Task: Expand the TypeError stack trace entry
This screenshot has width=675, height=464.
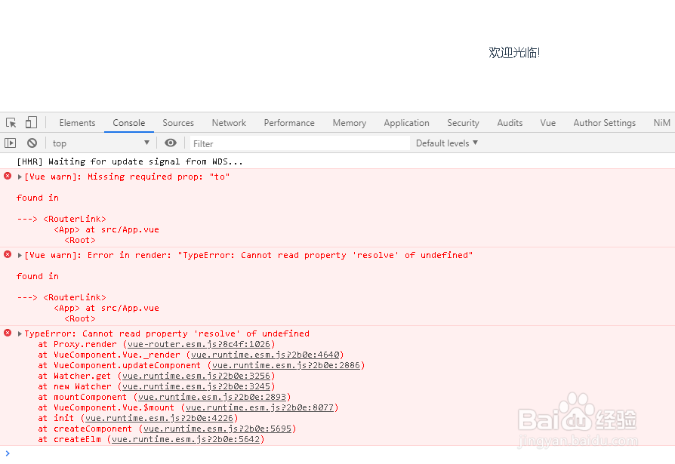Action: 20,333
